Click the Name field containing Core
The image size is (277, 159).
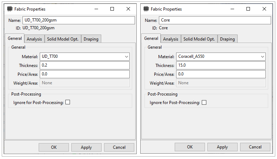(x=214, y=20)
